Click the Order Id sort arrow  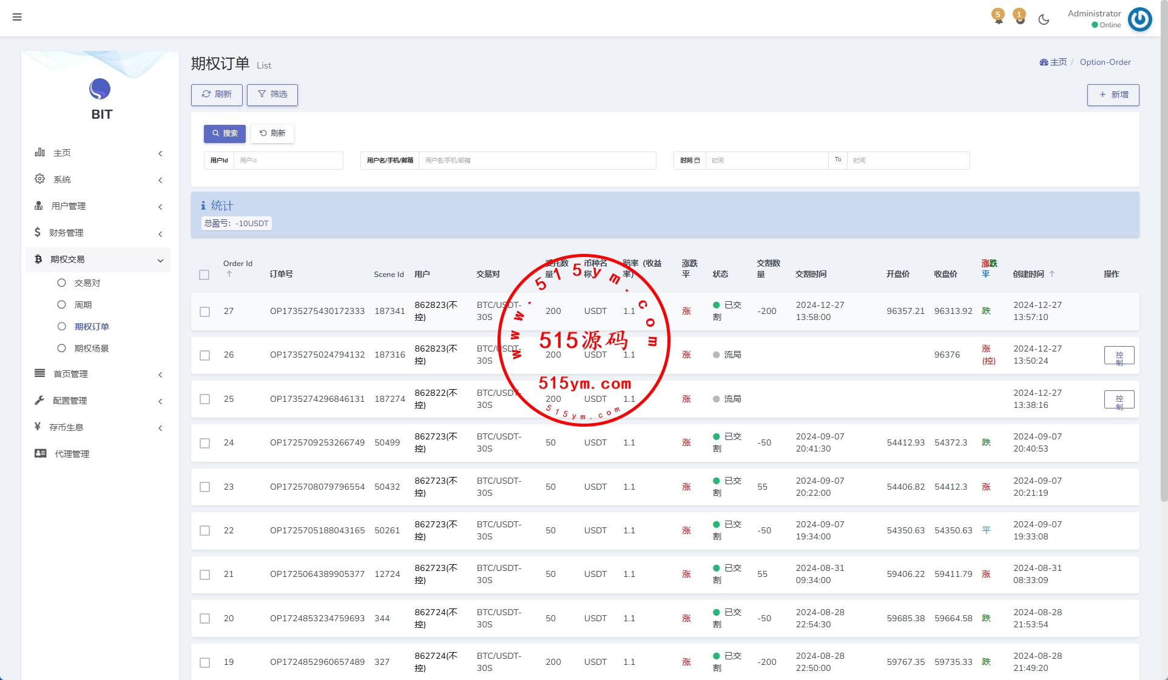click(229, 274)
